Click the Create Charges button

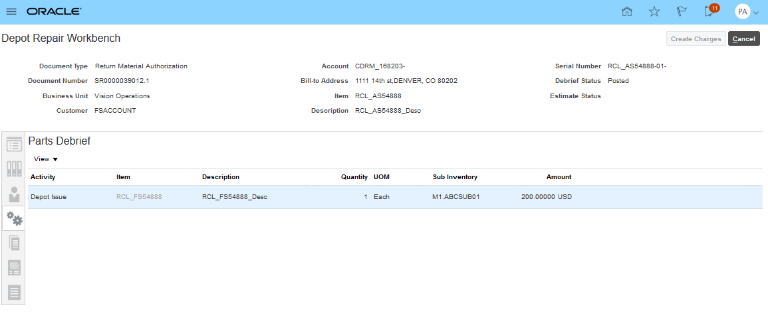tap(696, 38)
